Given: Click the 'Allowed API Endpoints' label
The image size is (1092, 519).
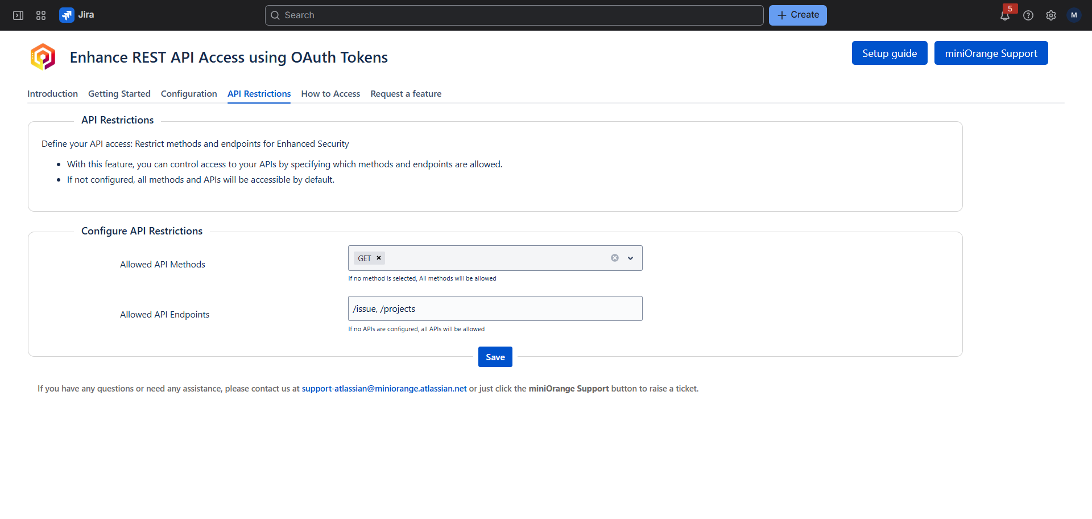Looking at the screenshot, I should [x=164, y=314].
